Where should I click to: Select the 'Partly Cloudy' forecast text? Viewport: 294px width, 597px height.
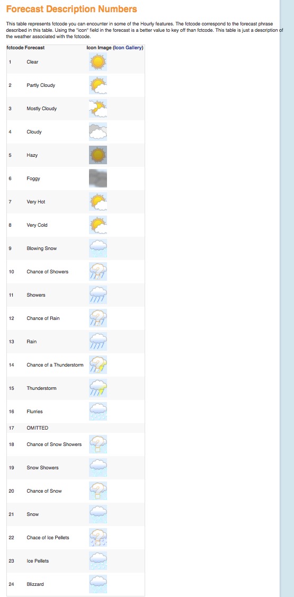tap(41, 85)
